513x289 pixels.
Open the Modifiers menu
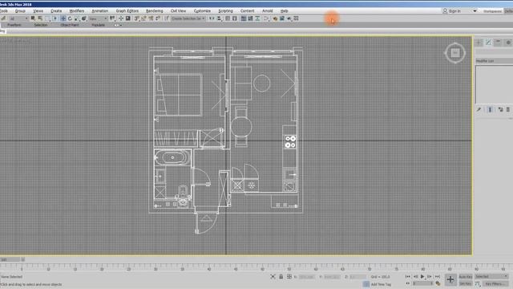click(77, 10)
